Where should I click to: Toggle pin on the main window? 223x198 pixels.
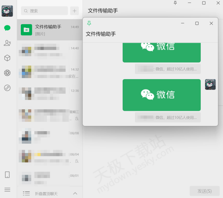tap(175, 3)
